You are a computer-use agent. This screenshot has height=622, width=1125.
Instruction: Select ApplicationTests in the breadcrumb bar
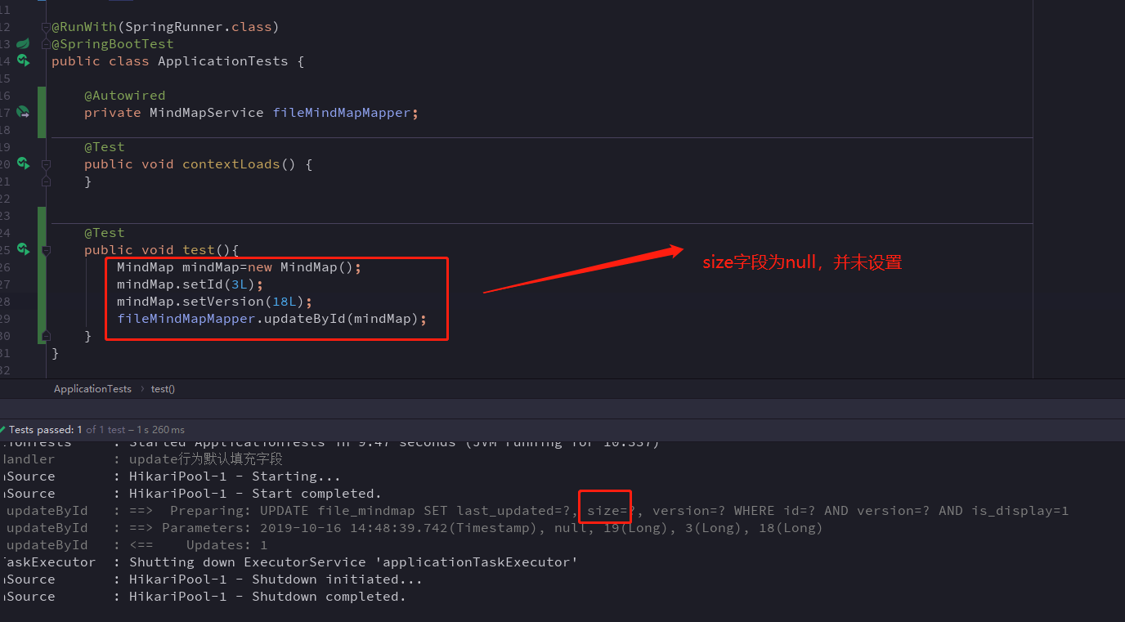coord(92,389)
